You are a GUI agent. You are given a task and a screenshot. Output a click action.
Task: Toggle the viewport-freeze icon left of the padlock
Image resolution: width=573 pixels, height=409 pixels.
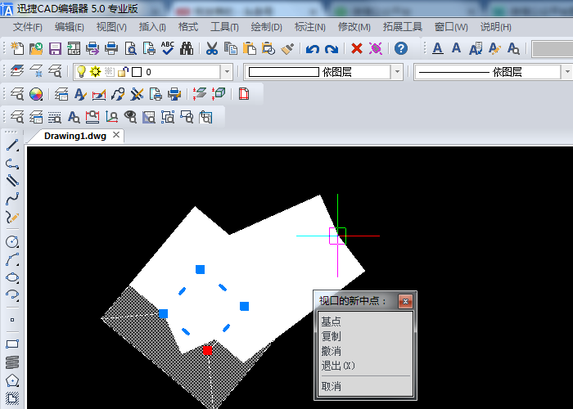click(109, 72)
